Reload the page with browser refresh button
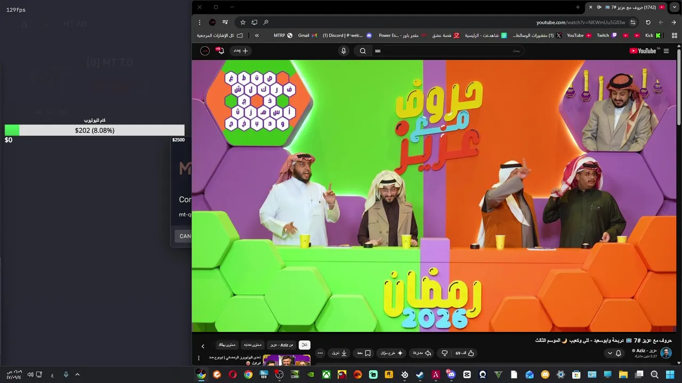 click(648, 22)
